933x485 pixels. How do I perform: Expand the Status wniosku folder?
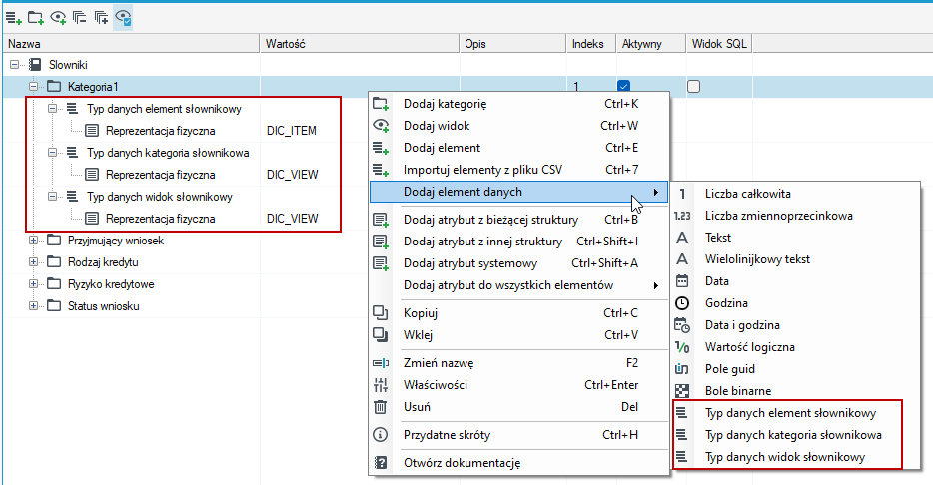[33, 306]
